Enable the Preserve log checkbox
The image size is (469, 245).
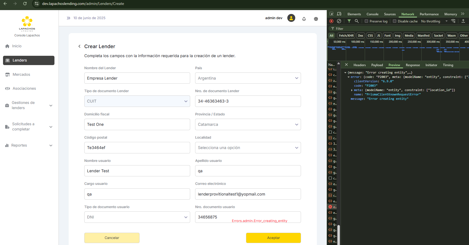[x=366, y=21]
